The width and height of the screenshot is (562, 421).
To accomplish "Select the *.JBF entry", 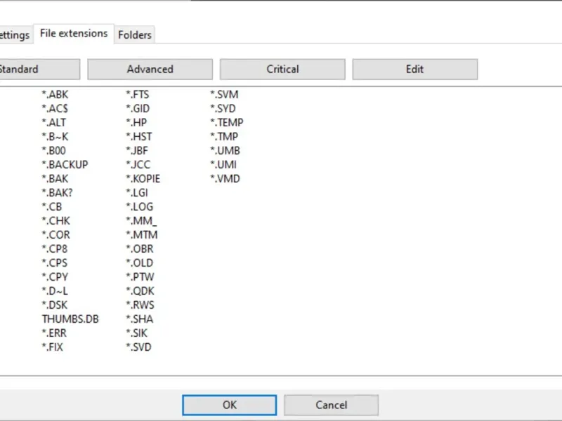I will (137, 150).
